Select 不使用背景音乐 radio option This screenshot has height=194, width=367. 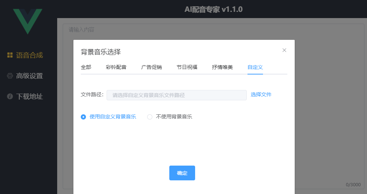click(169, 117)
